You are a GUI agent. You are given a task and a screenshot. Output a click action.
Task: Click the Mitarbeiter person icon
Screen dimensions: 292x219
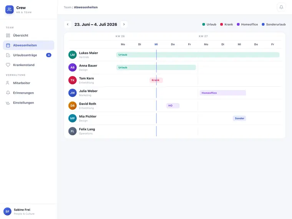[x=8, y=83]
